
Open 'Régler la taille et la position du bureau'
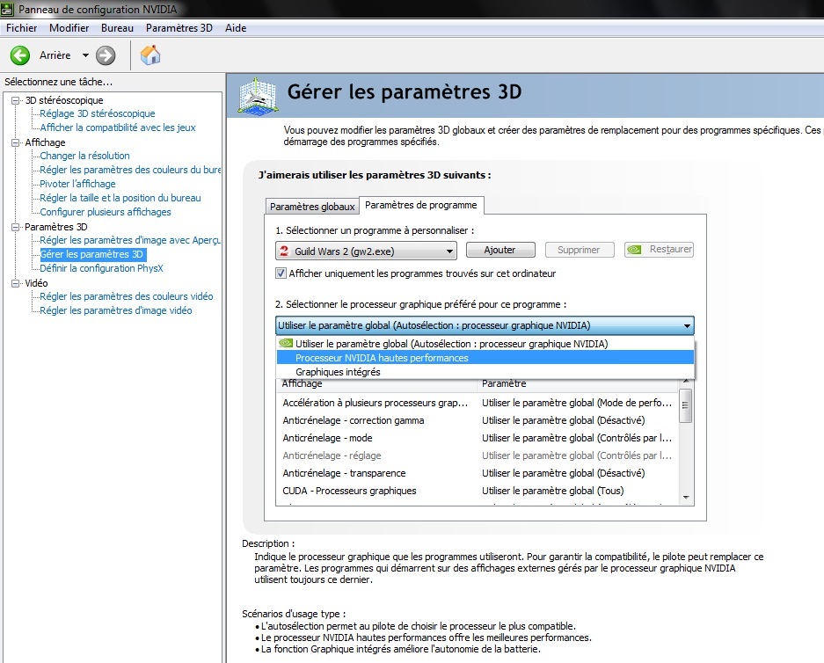click(120, 198)
